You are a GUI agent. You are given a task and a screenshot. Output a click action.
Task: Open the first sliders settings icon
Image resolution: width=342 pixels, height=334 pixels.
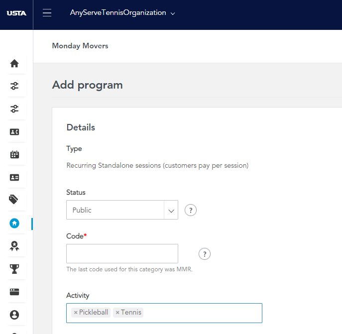click(14, 86)
